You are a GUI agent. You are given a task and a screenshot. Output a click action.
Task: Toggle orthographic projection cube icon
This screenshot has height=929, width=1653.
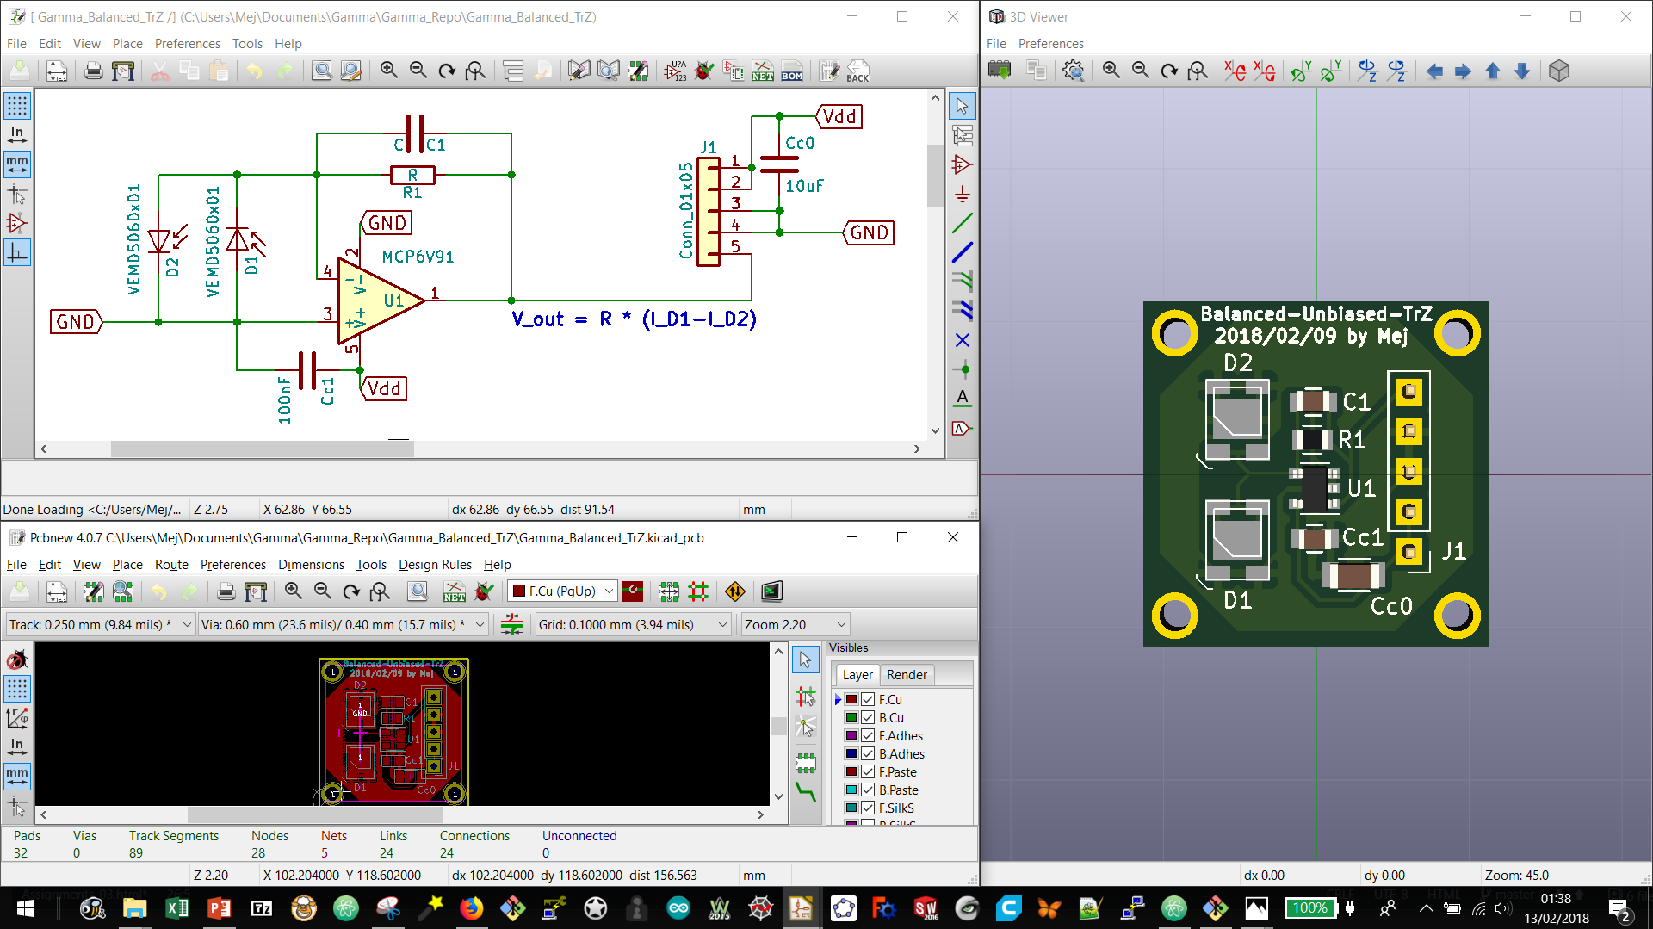[x=1558, y=71]
